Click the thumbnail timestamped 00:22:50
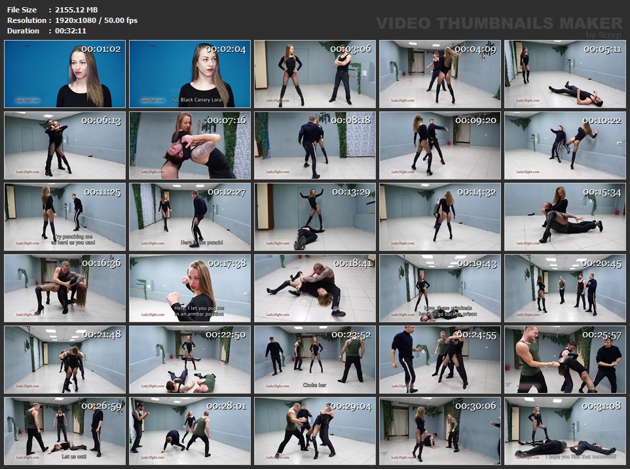The width and height of the screenshot is (630, 469). click(x=190, y=360)
